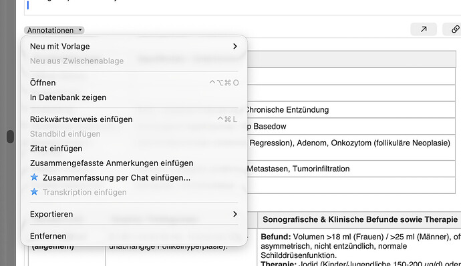Click the Adenom, Onkozytom table cell
This screenshot has width=461, height=266.
(x=351, y=147)
